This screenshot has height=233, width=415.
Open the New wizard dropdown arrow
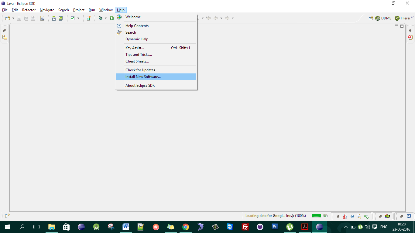(13, 18)
